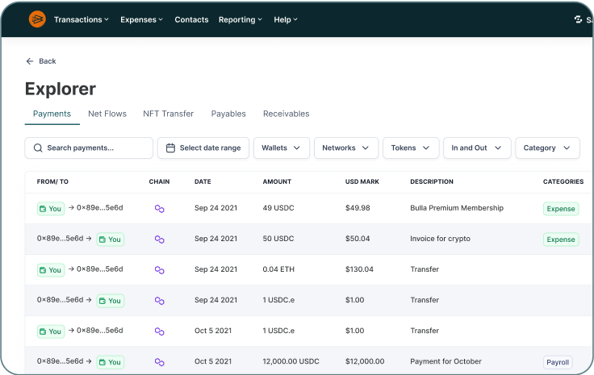Click Invoice for crypto description
This screenshot has width=594, height=375.
[440, 239]
